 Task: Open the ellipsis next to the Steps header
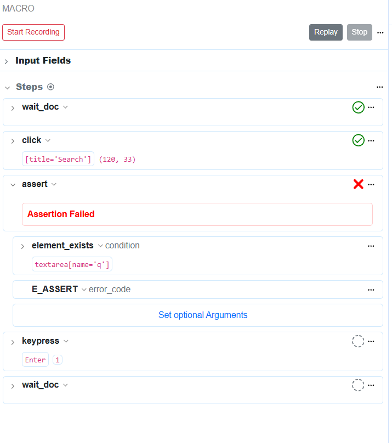(x=380, y=87)
